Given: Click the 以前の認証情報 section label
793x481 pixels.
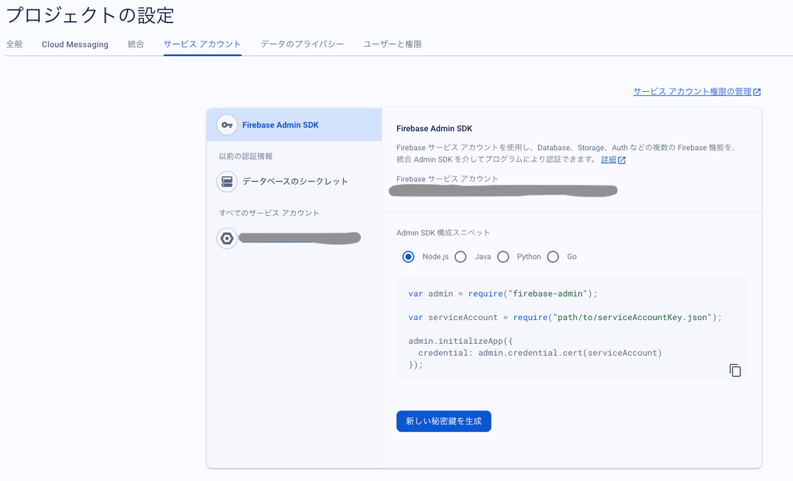Looking at the screenshot, I should click(246, 156).
